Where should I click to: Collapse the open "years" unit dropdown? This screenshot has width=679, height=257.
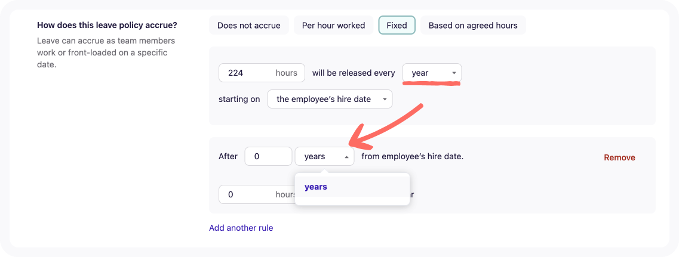(x=324, y=156)
